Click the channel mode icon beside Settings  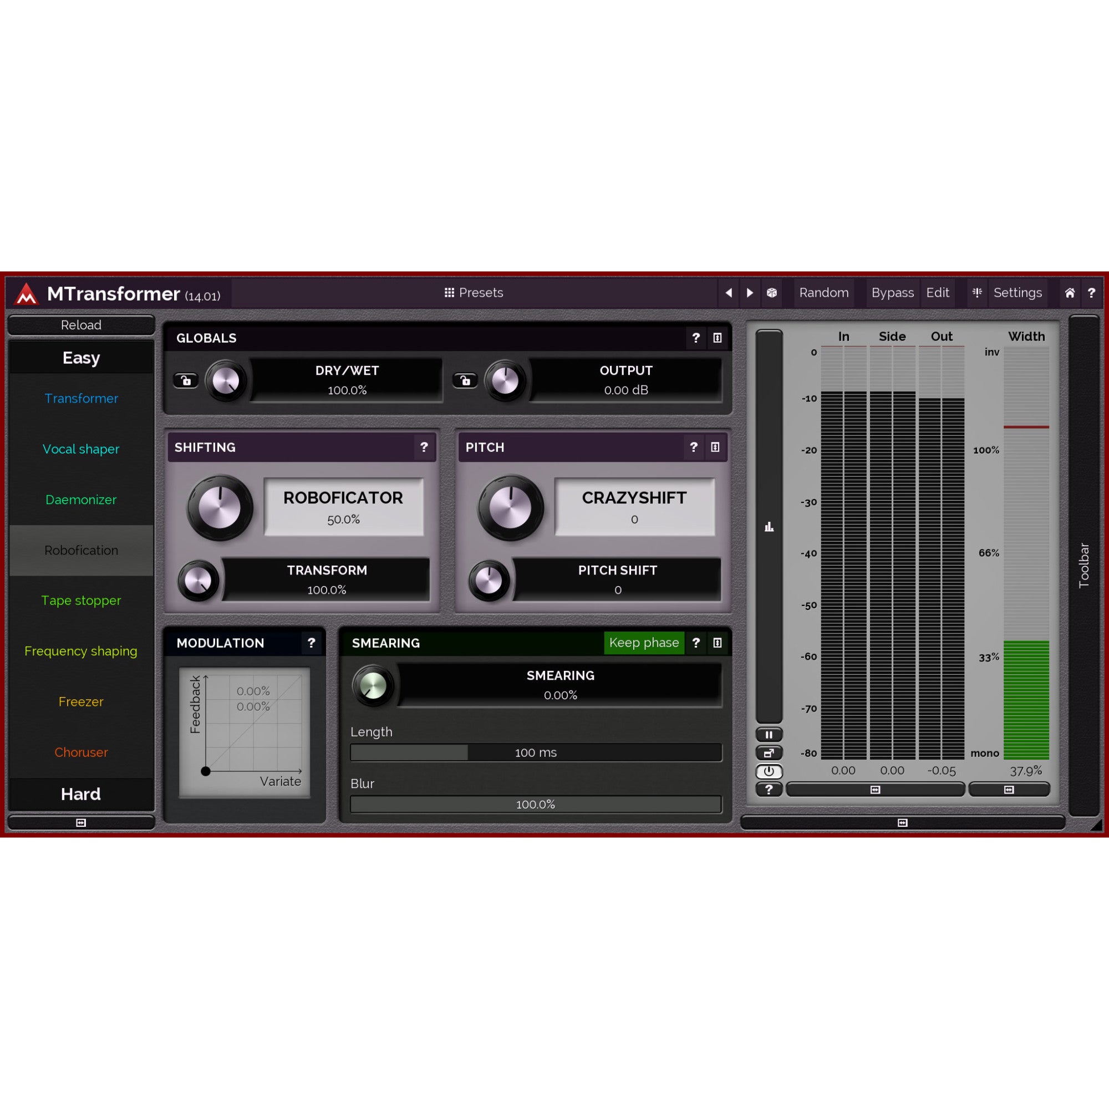click(977, 293)
